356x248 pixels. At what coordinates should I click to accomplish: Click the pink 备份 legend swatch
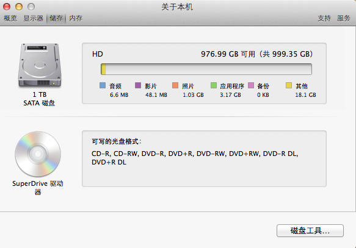[251, 85]
